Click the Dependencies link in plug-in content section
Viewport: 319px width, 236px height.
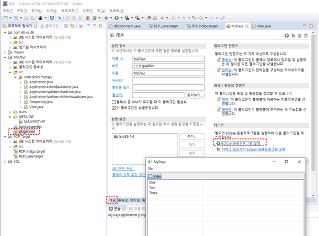tap(226, 59)
